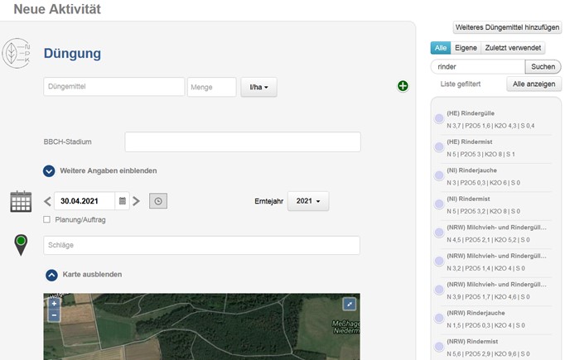Viewport: 565px width, 360px height.
Task: Zoom in on the map
Action: click(x=55, y=304)
